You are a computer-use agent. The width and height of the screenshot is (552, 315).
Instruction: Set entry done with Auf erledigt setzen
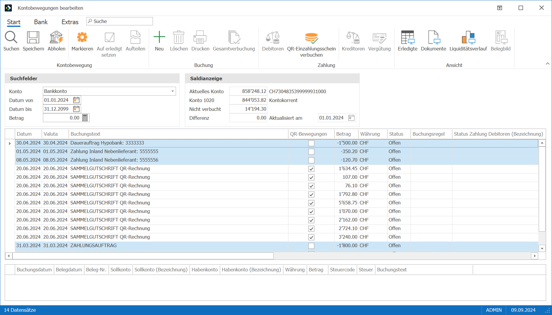(x=109, y=37)
